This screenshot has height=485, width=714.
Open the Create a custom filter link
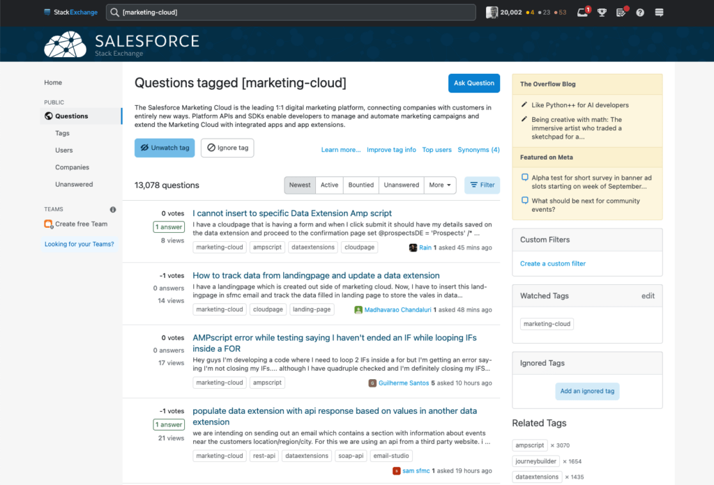point(553,263)
